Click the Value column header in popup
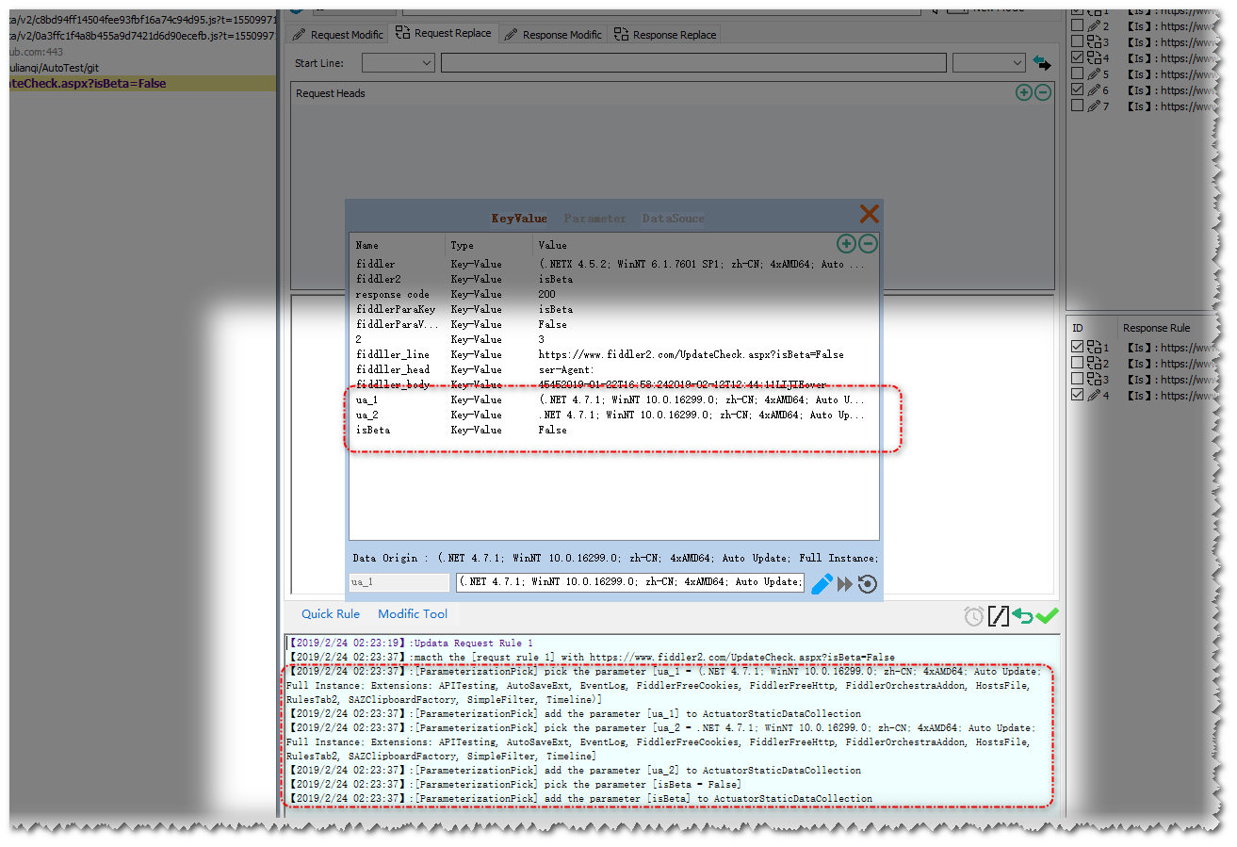Screen dimensions: 1237x847 [x=552, y=245]
